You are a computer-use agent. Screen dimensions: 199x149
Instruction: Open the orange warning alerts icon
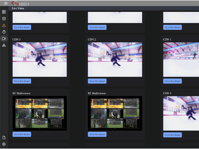pos(4,25)
